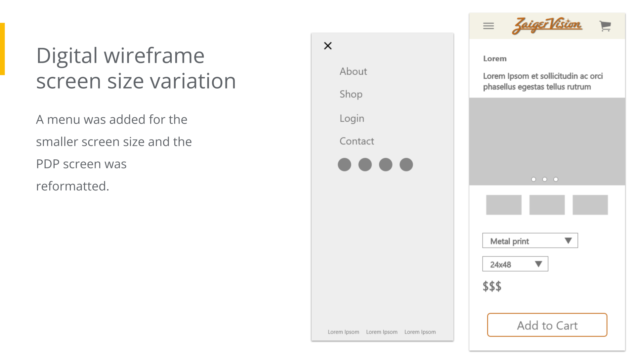
Task: Click the ZaigerVision logo
Action: tap(547, 25)
